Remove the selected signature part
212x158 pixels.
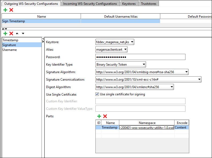pos(105,116)
